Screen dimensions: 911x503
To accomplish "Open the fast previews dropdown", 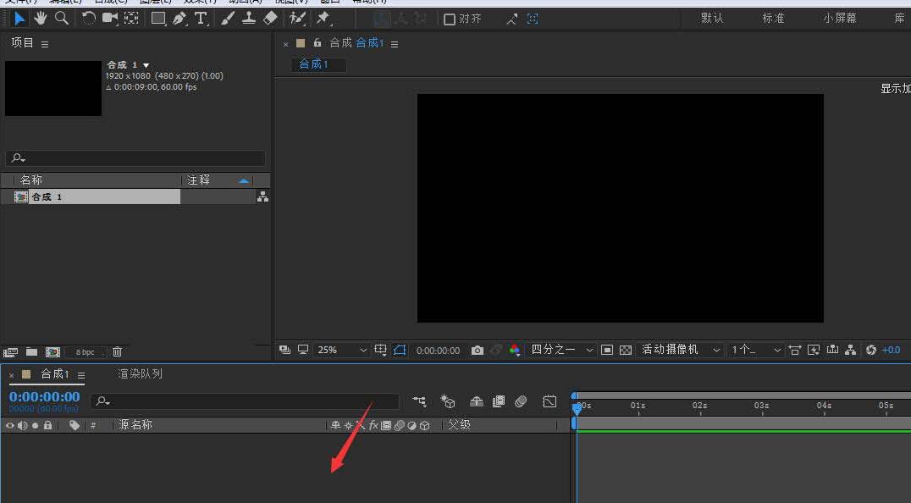I will click(x=814, y=350).
